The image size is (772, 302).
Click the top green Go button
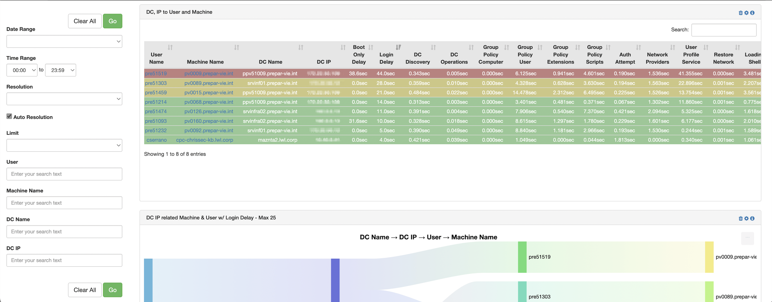pos(113,21)
